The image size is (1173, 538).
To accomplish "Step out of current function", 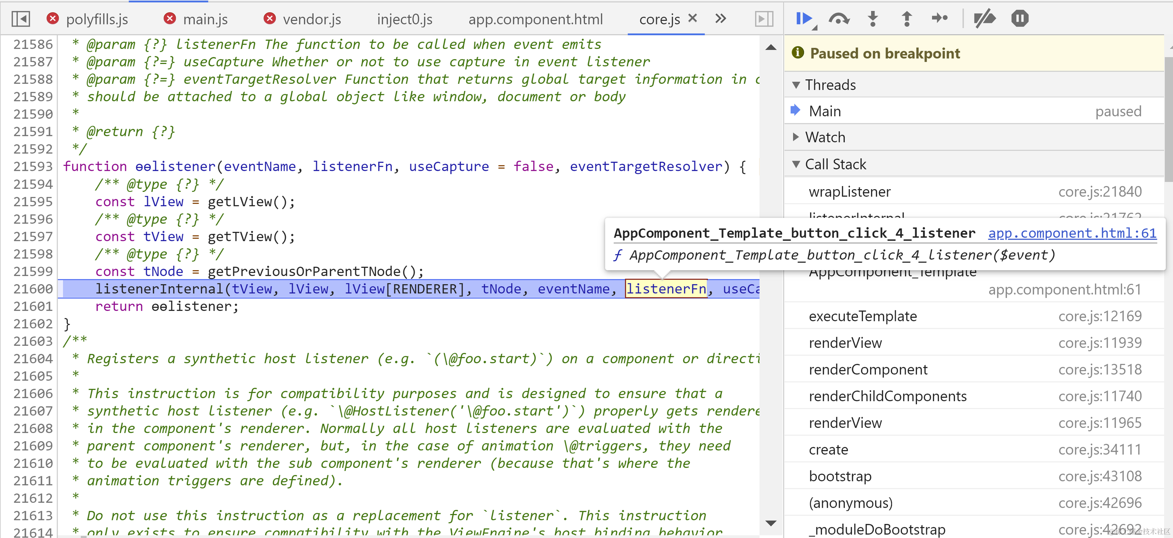I will pyautogui.click(x=906, y=19).
